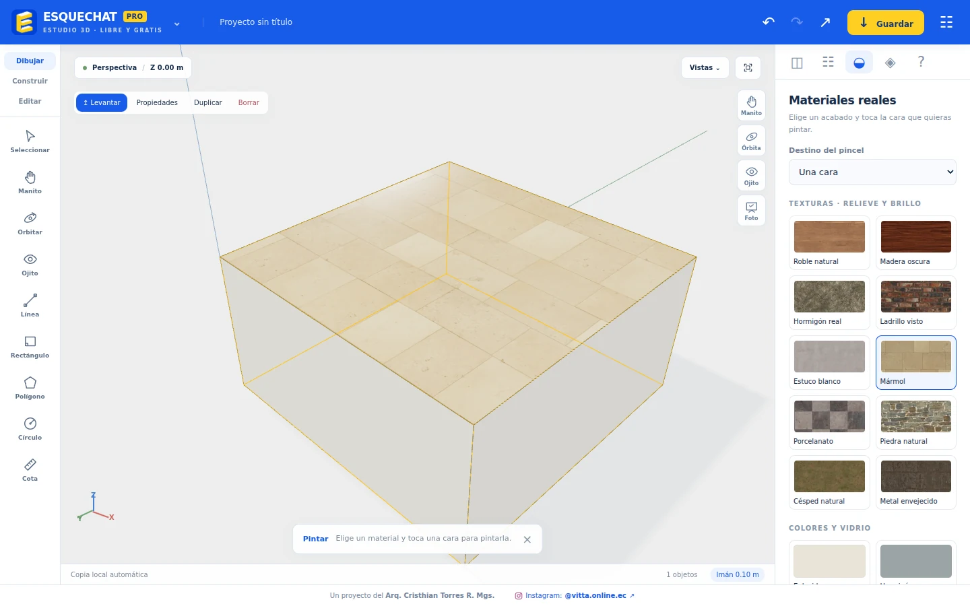Open the Vistas dropdown
The width and height of the screenshot is (970, 606).
(705, 67)
